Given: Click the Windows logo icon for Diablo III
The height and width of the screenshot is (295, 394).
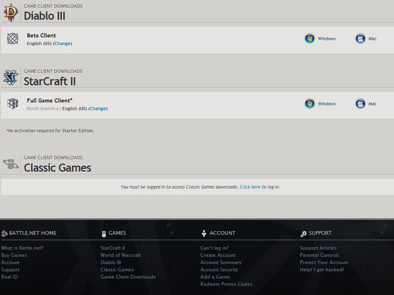Looking at the screenshot, I should [x=310, y=39].
